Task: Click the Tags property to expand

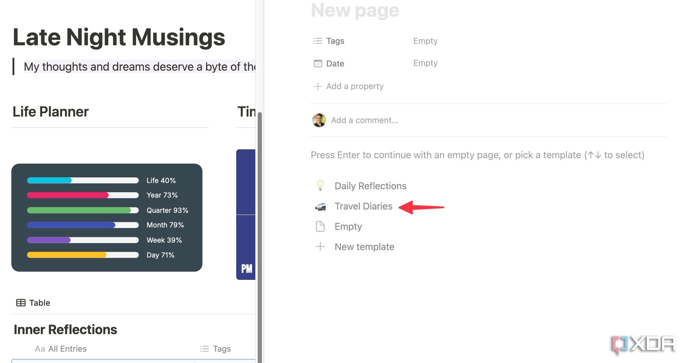Action: click(335, 41)
